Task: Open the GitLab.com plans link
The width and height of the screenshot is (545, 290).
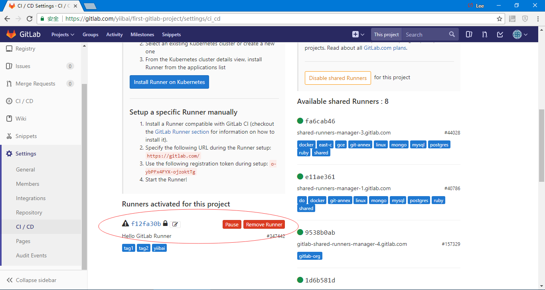Action: 385,48
